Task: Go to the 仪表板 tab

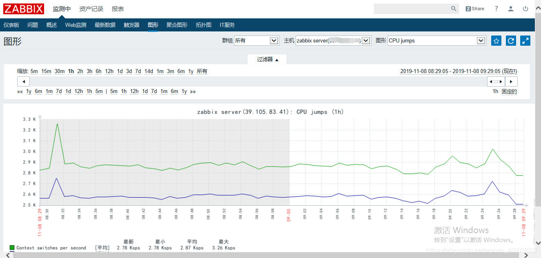Action: pyautogui.click(x=11, y=25)
